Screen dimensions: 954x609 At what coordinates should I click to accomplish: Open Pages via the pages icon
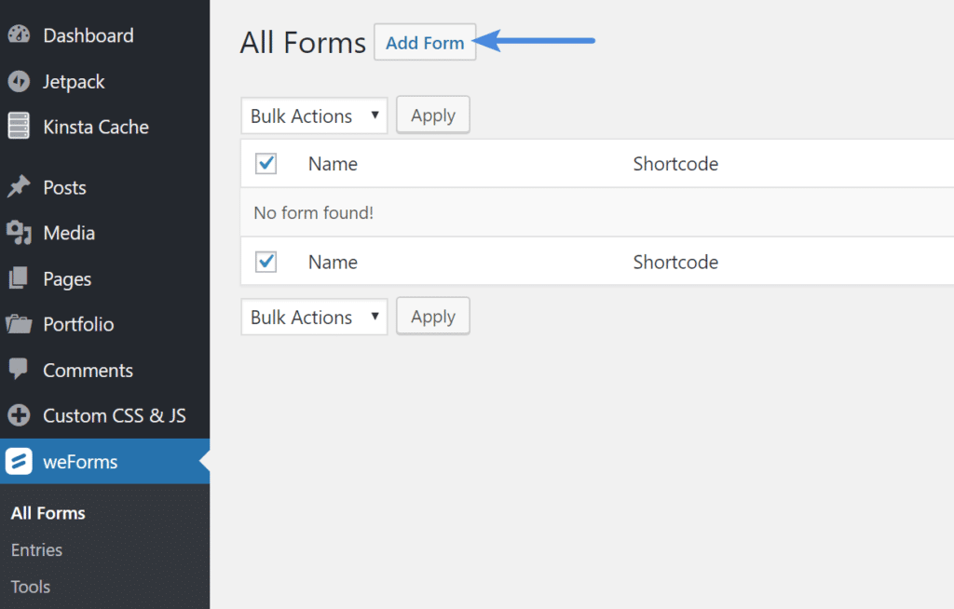(20, 278)
